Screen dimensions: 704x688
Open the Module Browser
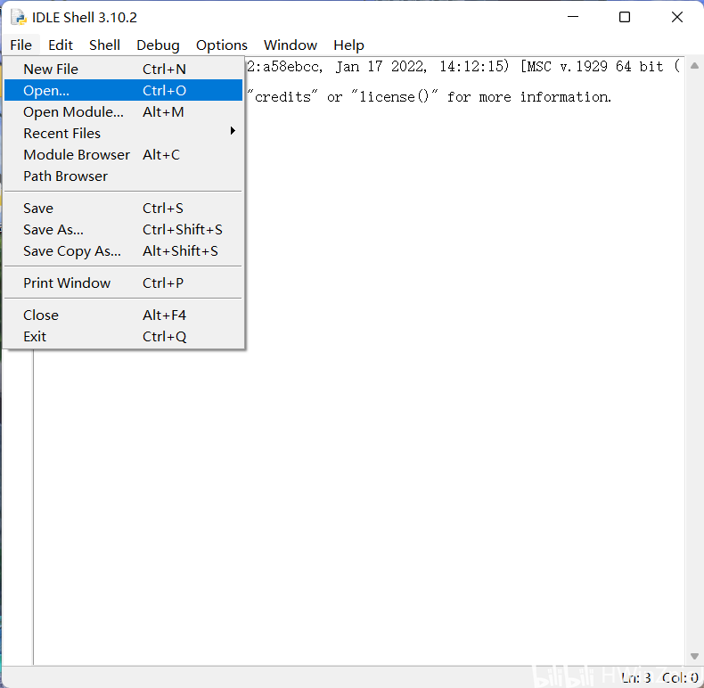pyautogui.click(x=124, y=154)
